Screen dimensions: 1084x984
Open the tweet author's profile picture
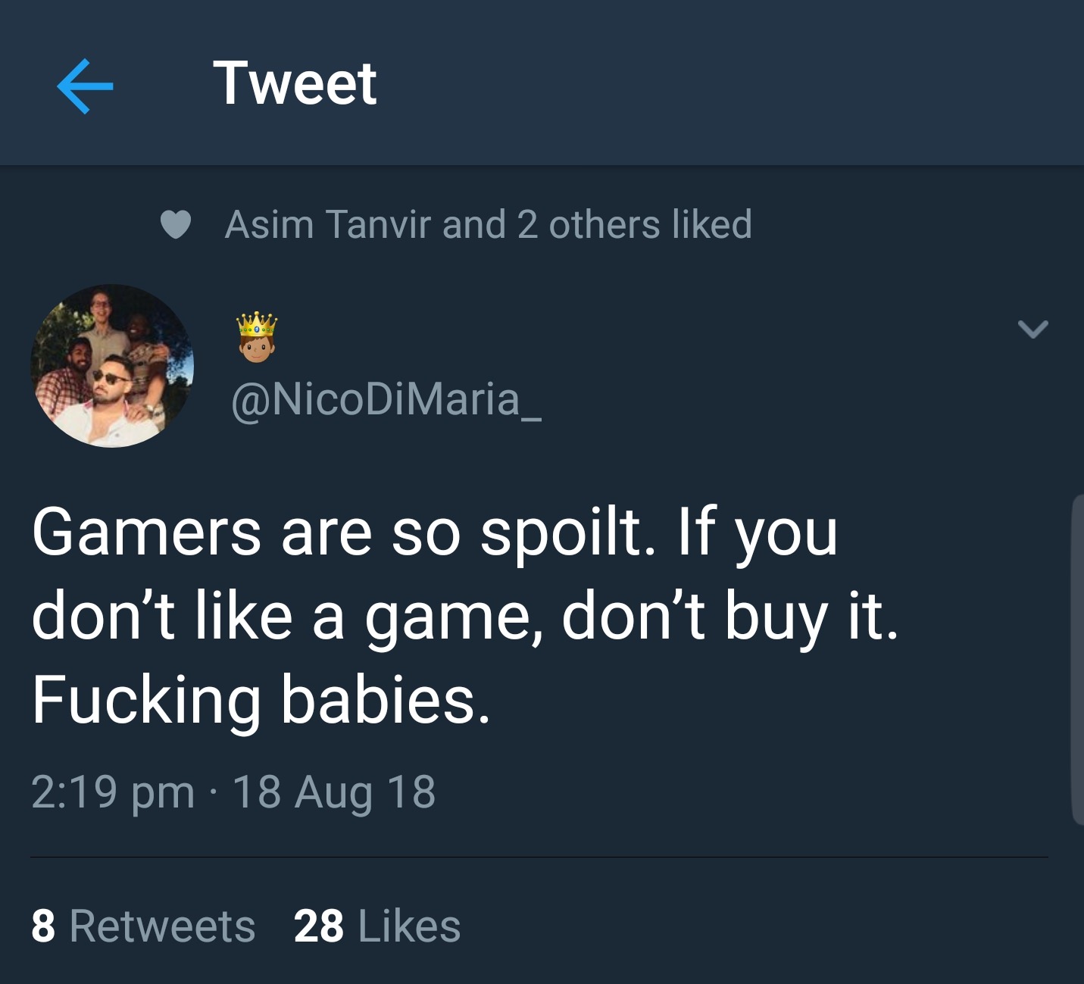[112, 366]
